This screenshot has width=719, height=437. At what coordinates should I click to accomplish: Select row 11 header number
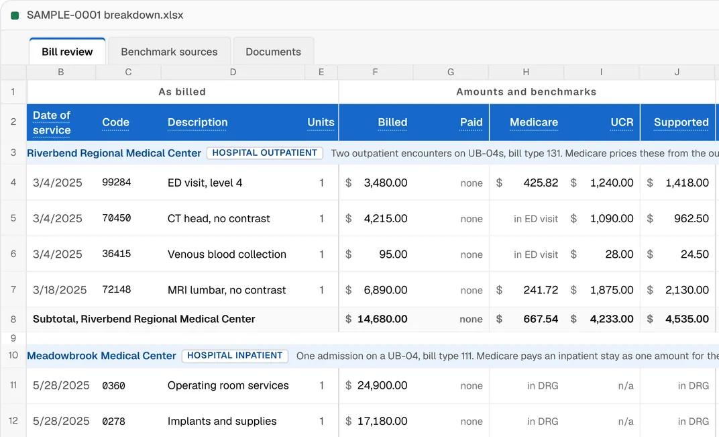(13, 385)
